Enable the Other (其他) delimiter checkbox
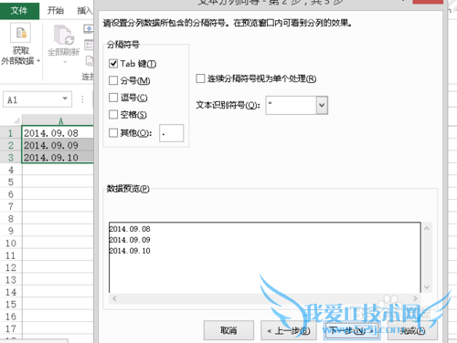 coord(113,133)
